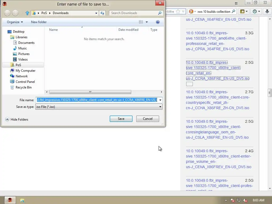
Task: Open the x86fre client-enterprise volume ISO link
Action: 219,159
